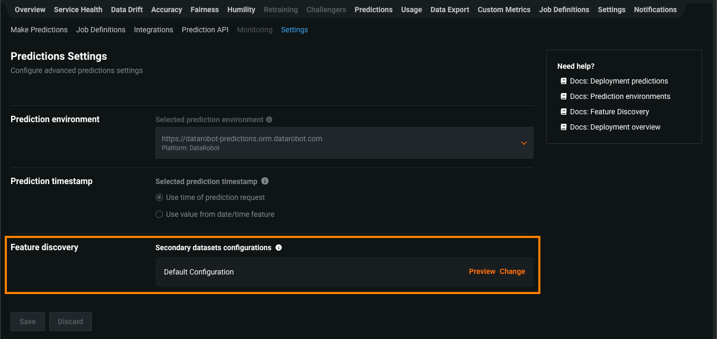Viewport: 717px width, 339px height.
Task: Click info icon beside Secondary datasets configurations
Action: pos(279,248)
